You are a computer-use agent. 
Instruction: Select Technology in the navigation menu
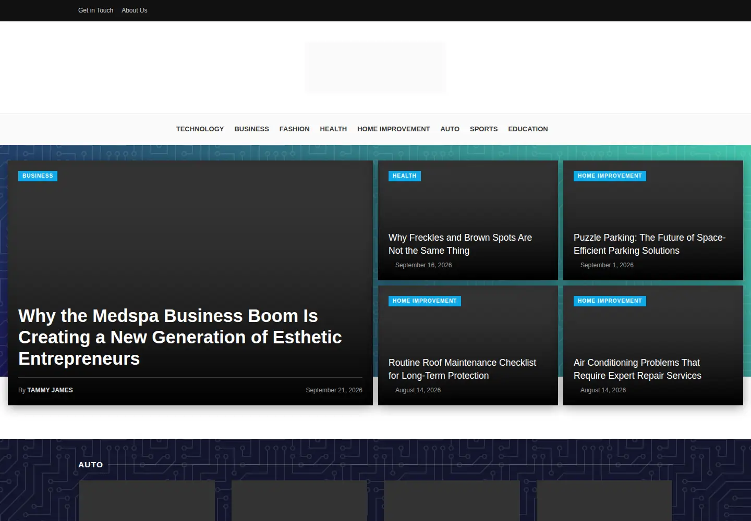pos(200,129)
